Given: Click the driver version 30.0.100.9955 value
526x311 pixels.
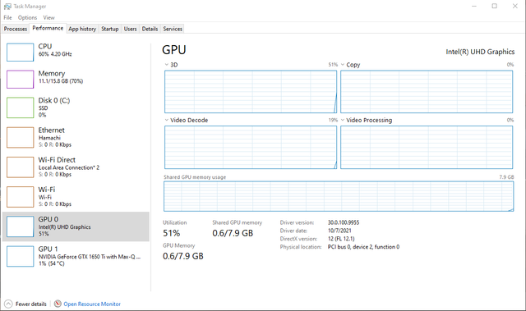Looking at the screenshot, I should coord(344,222).
